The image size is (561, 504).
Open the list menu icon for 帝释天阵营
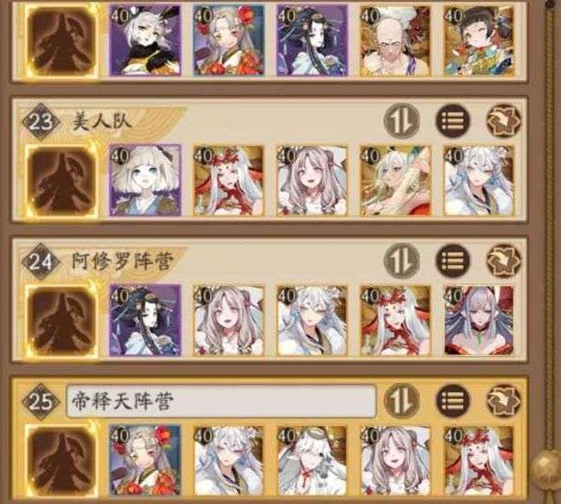point(453,401)
